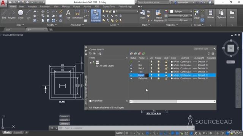This screenshot has height=136, width=243.
Task: Expand the Block panel dropdown
Action: [146, 25]
